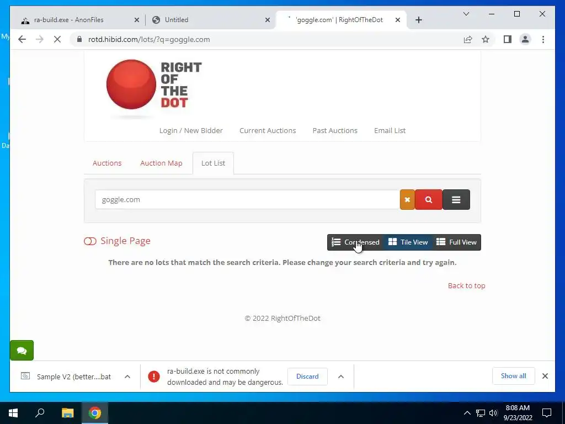This screenshot has height=424, width=565.
Task: Click the address bar URL
Action: point(149,39)
